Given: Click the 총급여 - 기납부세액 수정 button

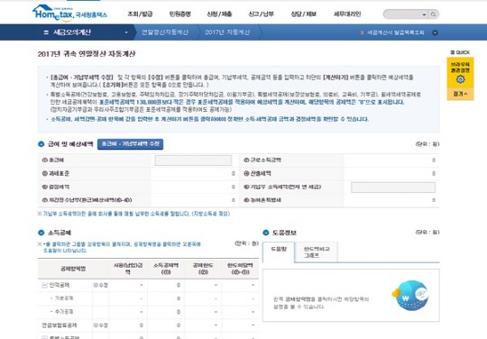Looking at the screenshot, I should pos(130,144).
